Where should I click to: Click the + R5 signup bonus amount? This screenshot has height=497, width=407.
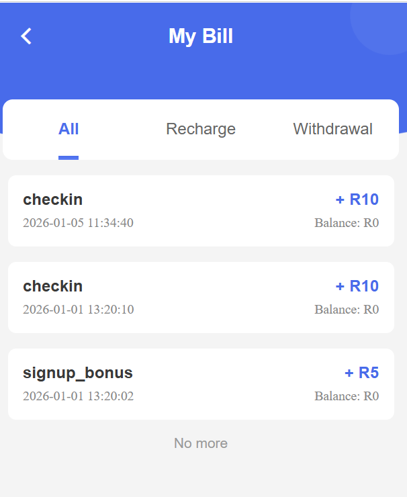362,373
